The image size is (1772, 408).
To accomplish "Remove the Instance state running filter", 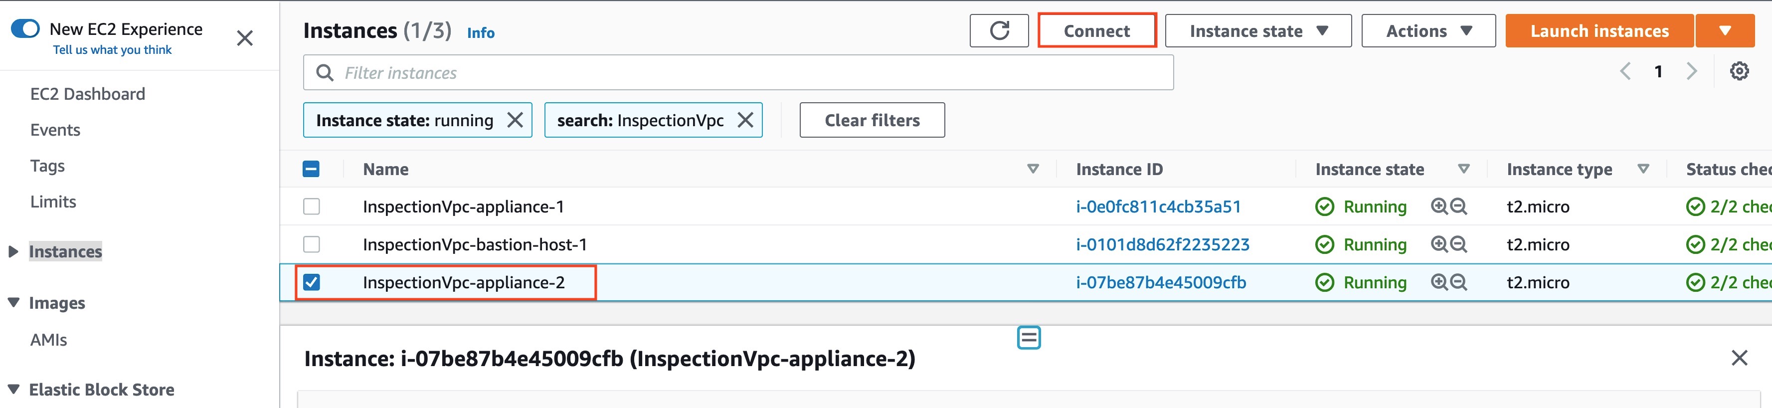I will [515, 120].
